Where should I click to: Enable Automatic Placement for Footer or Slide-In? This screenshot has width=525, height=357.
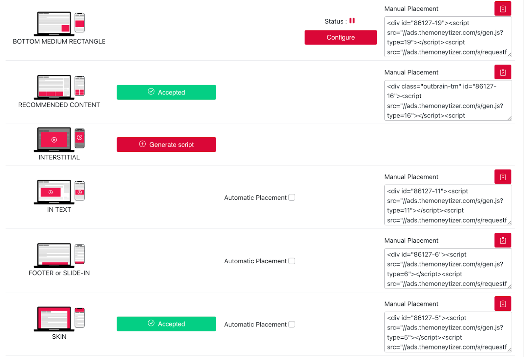pyautogui.click(x=292, y=261)
